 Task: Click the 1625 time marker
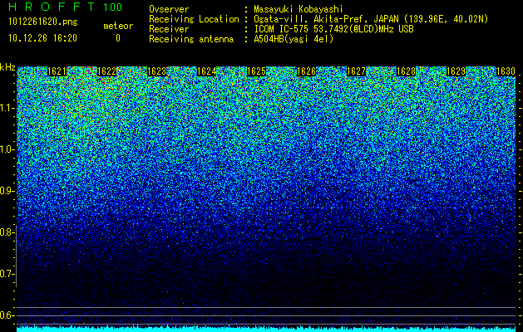(256, 71)
